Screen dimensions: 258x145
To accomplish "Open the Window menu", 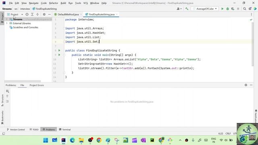I will [94, 3].
